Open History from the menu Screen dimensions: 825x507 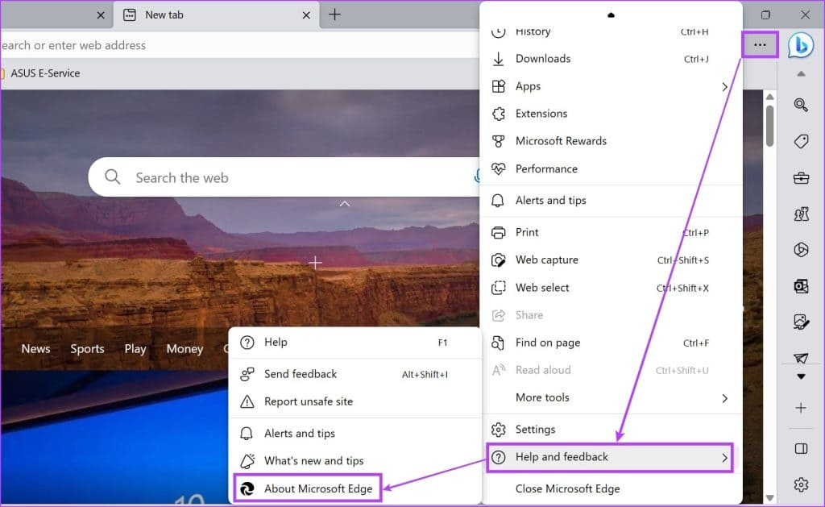coord(611,31)
